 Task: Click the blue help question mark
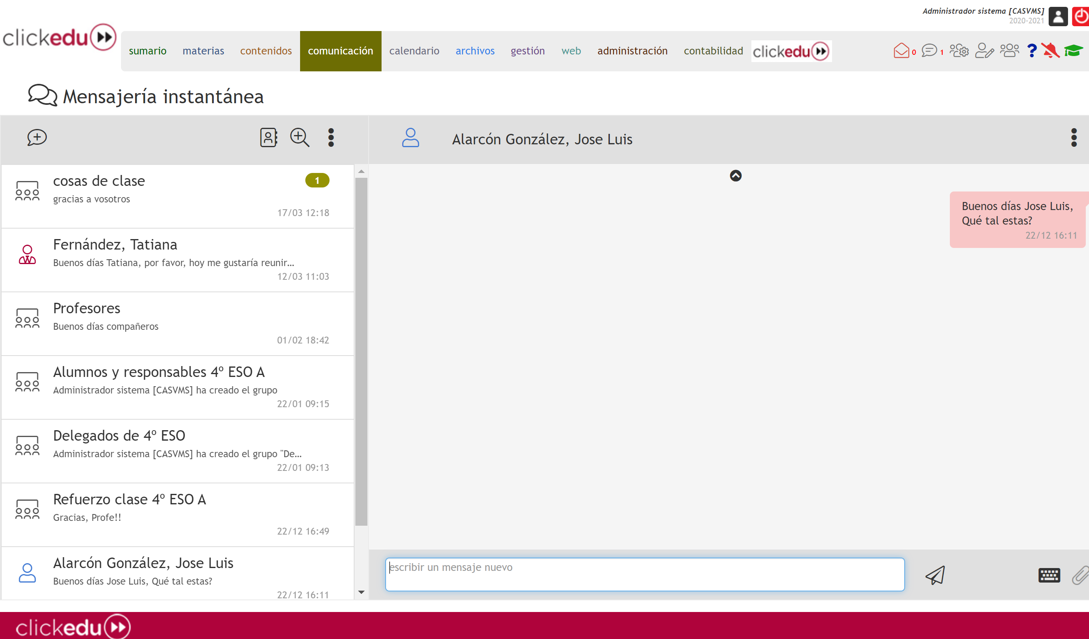coord(1032,51)
